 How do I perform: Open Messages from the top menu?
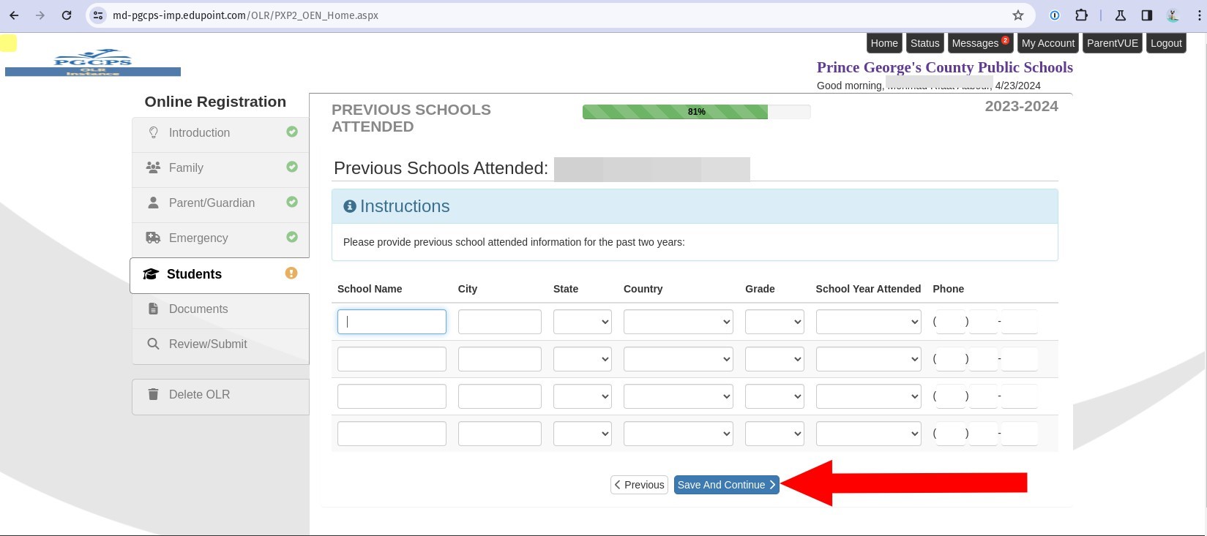click(x=979, y=43)
